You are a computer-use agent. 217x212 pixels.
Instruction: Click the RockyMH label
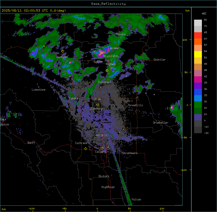click(62, 57)
